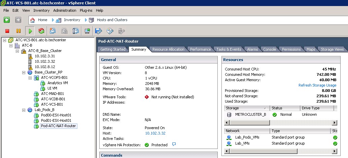This screenshot has height=158, width=348.
Task: Click the green Power On button
Action: click(30, 31)
